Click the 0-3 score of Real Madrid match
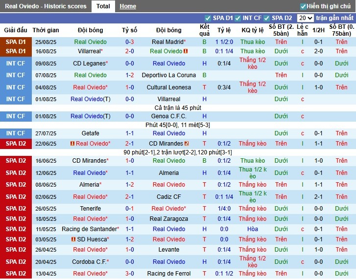The width and height of the screenshot is (356, 279). (129, 42)
